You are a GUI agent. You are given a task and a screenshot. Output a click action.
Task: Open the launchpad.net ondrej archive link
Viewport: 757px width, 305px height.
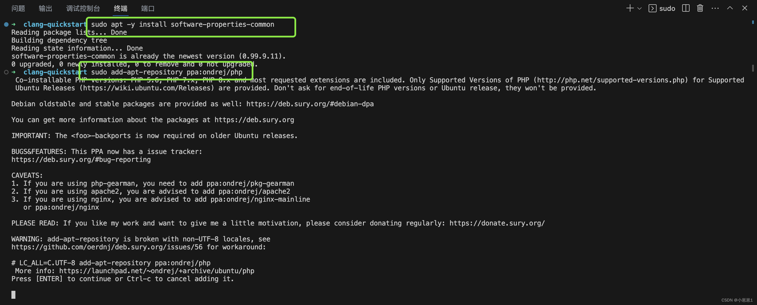(157, 271)
